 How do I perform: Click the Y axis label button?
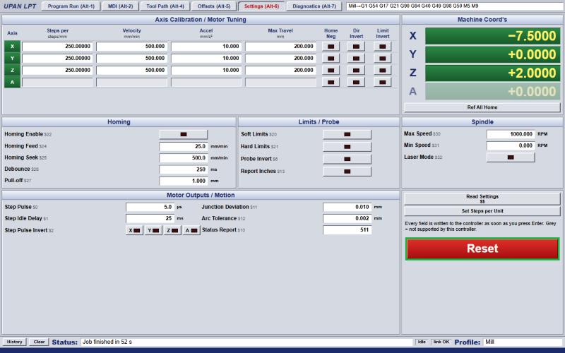pos(12,59)
